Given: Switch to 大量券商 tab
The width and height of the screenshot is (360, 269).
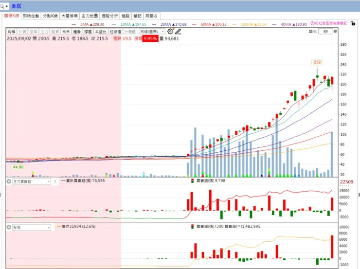Looking at the screenshot, I should coord(70,16).
